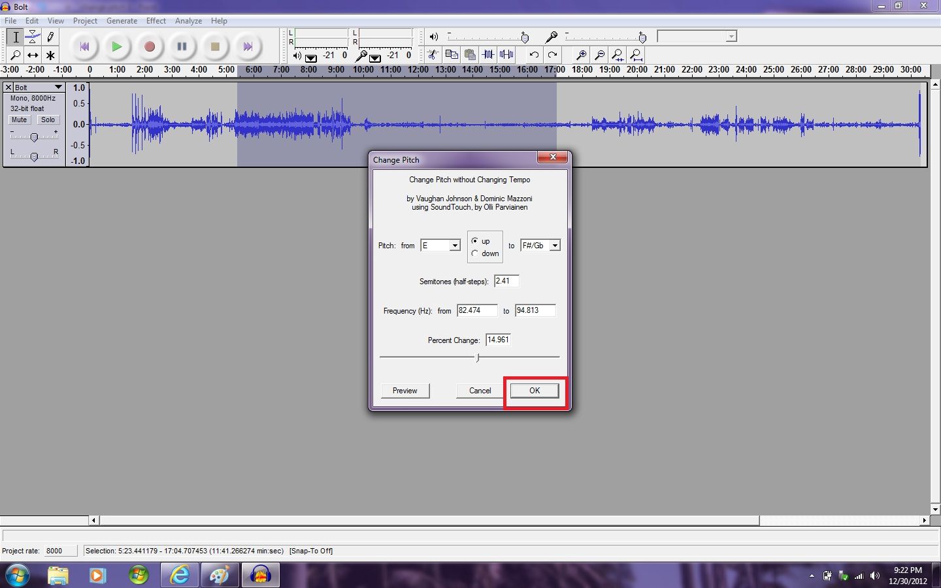This screenshot has width=941, height=588.
Task: Cut the selection with the scissors icon
Action: point(432,55)
